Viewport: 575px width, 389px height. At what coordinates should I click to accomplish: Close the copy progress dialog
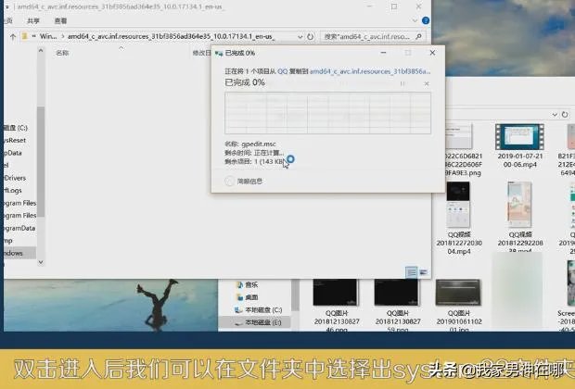coord(432,53)
